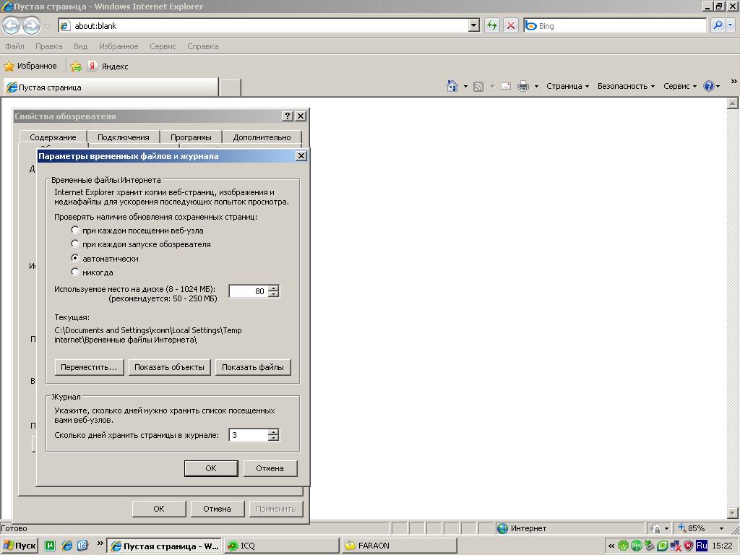
Task: Click the ICQ flower tray icon
Action: click(x=623, y=546)
